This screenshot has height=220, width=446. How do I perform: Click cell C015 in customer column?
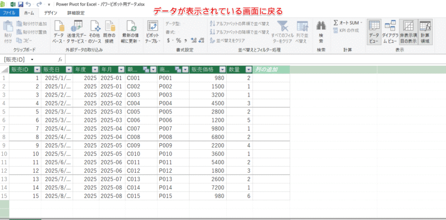(x=141, y=196)
